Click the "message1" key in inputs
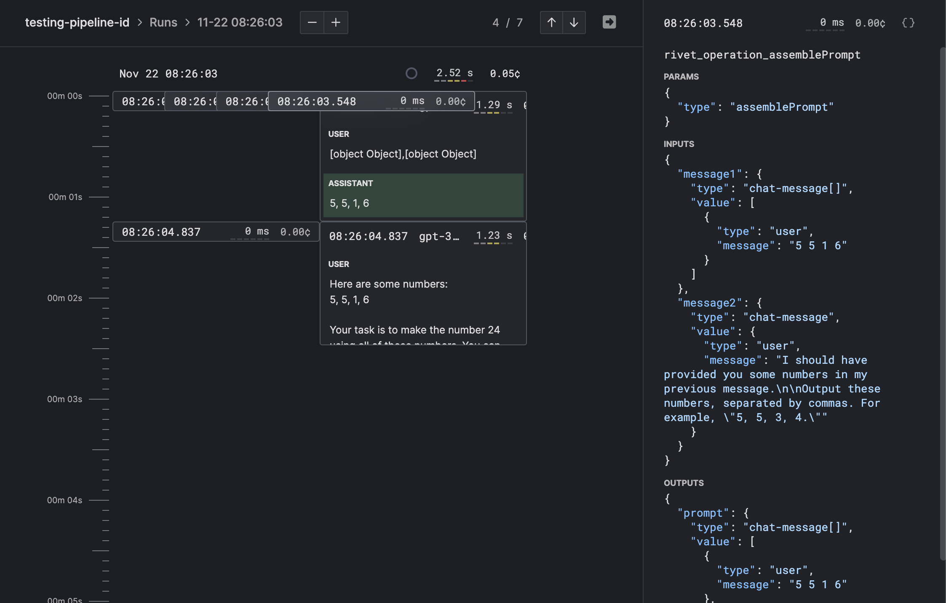 point(709,174)
